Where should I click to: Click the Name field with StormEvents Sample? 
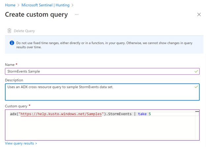point(102,72)
